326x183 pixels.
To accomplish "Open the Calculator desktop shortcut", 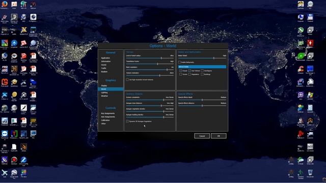I will coord(310,107).
